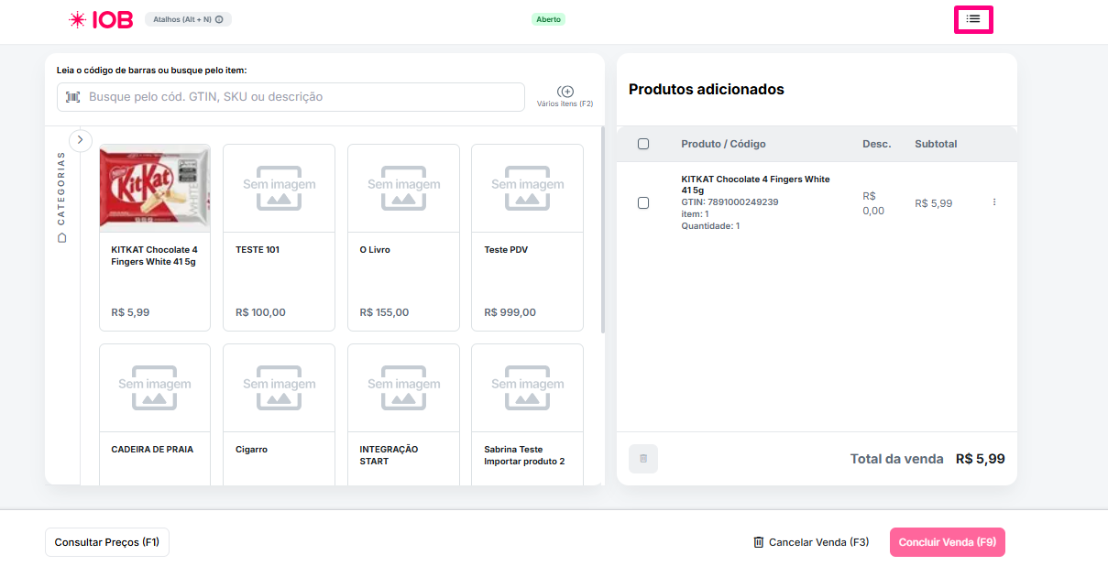Viewport: 1108px width, 566px height.
Task: Click the Vários itens (F2) plus icon
Action: tap(565, 92)
